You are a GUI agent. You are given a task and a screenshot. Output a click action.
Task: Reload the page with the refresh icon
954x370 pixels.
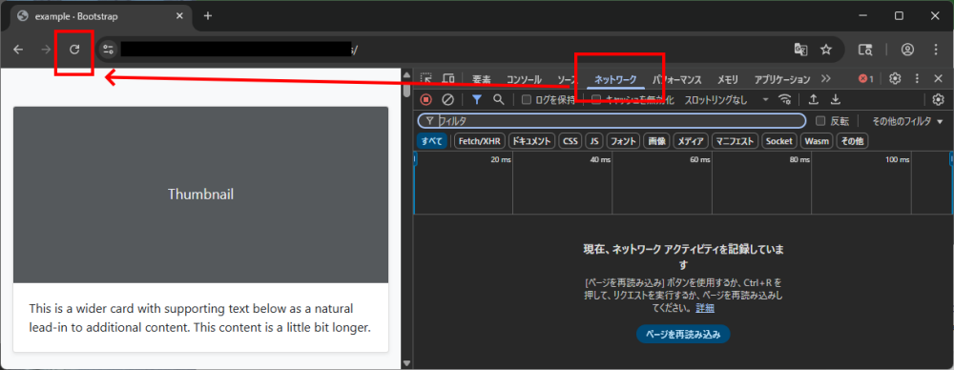pos(74,50)
